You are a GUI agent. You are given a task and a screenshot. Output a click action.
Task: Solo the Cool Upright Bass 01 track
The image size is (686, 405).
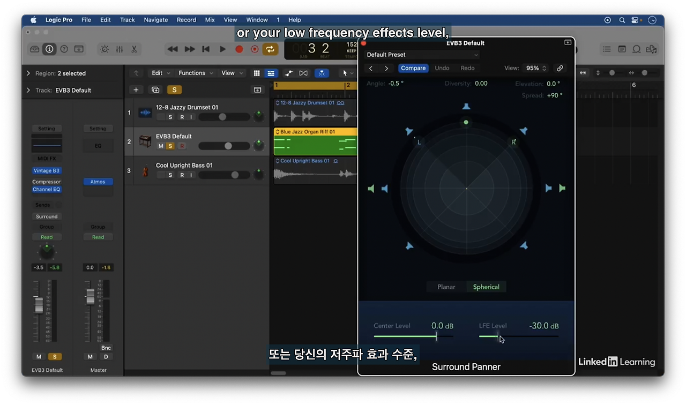click(x=170, y=175)
